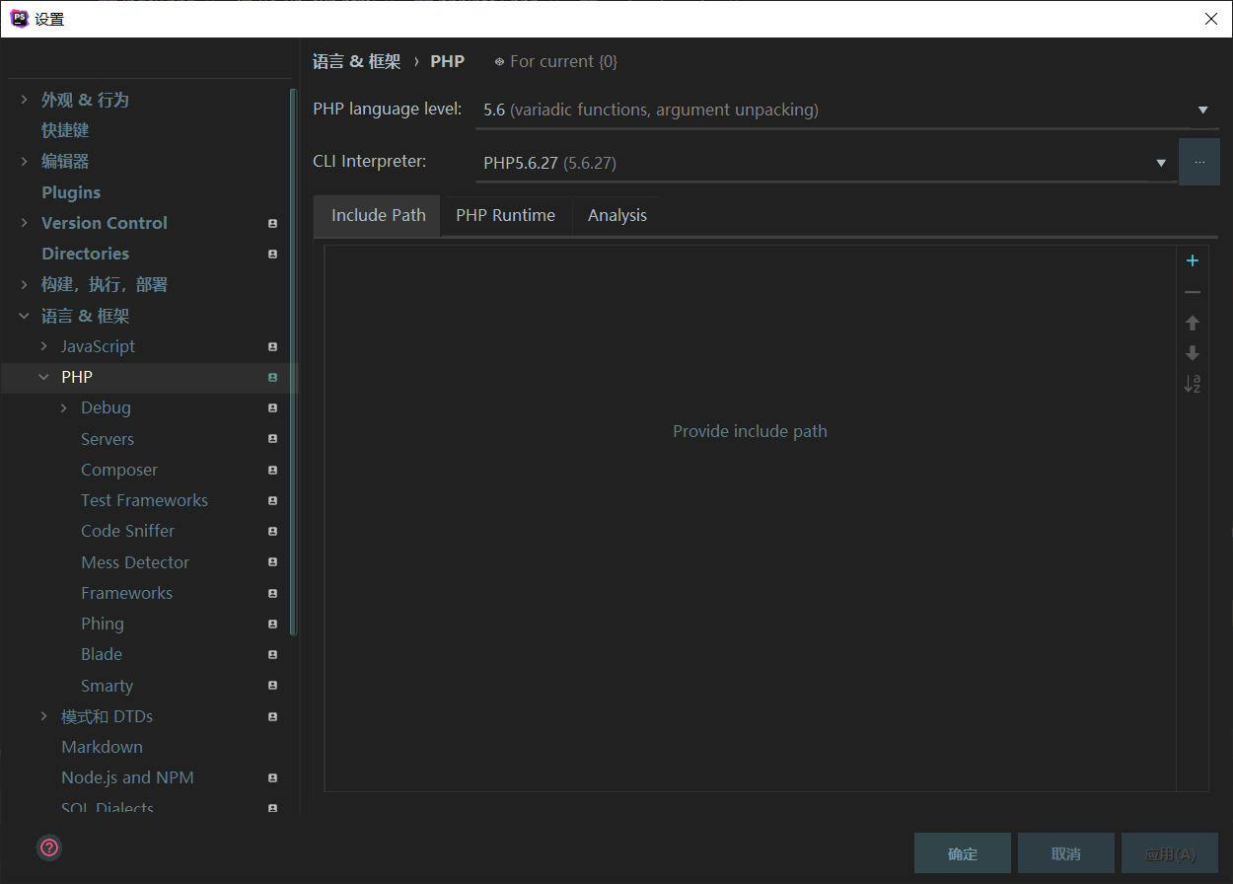
Task: Expand the Version Control section
Action: click(x=24, y=223)
